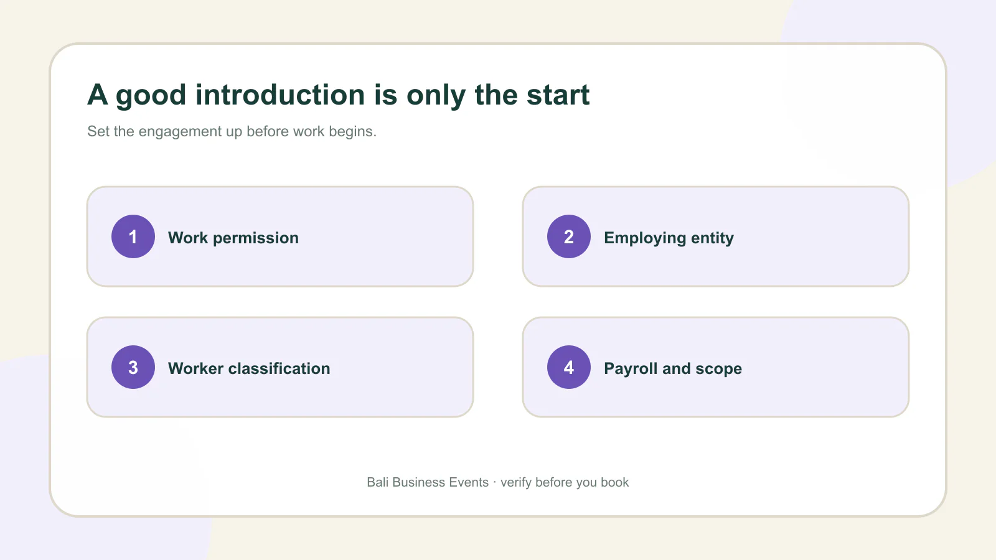Select the Work permission label
The width and height of the screenshot is (996, 560).
(233, 238)
